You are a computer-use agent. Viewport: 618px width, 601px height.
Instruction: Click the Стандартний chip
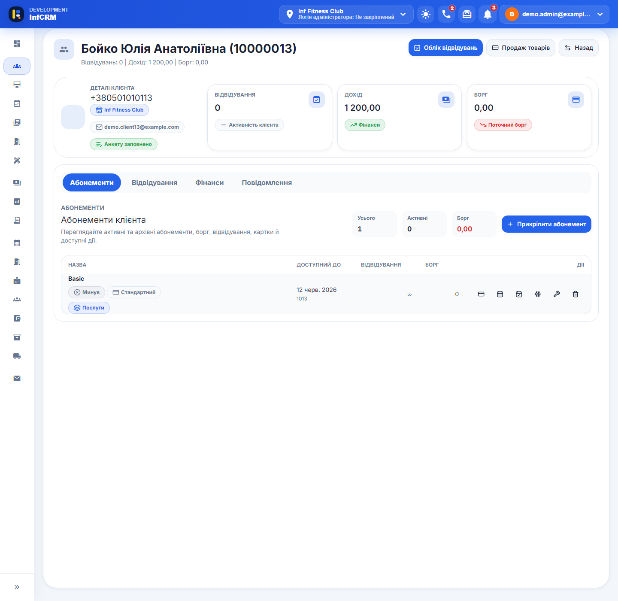pyautogui.click(x=134, y=292)
